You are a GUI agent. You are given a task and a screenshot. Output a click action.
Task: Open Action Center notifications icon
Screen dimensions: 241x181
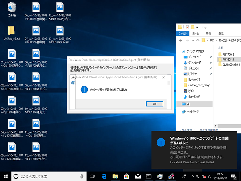(234, 177)
